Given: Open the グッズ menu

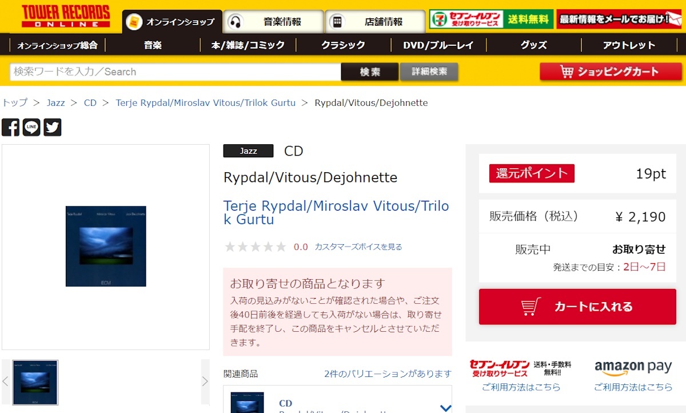Looking at the screenshot, I should tap(533, 45).
